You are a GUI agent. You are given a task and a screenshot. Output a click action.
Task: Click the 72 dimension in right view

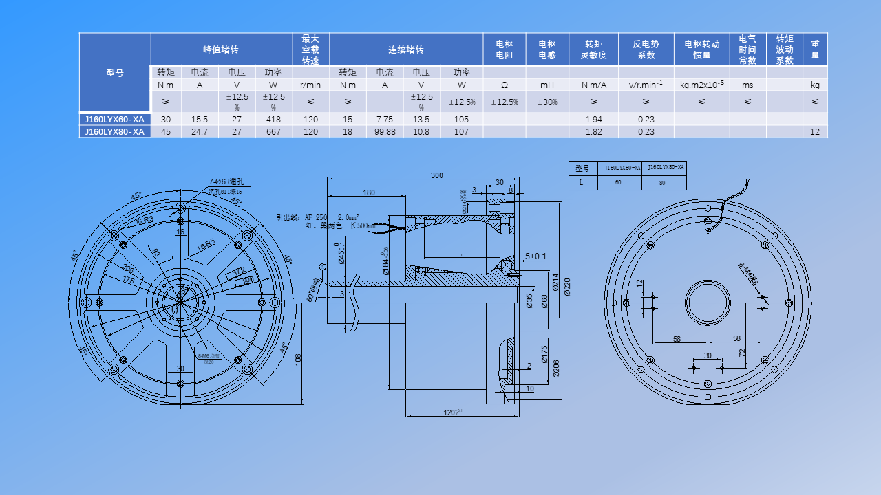[x=742, y=353]
